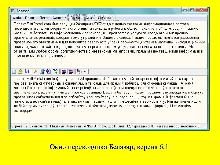
Task: Click the 'ANSI (Windows 1251' encoding status entry
Action: click(99, 126)
